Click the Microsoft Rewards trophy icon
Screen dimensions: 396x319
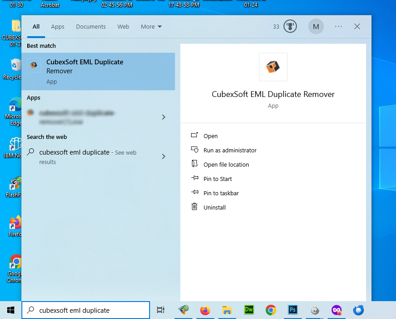point(290,26)
